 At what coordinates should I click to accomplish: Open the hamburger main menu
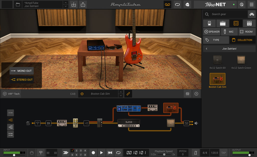(x=251, y=4)
